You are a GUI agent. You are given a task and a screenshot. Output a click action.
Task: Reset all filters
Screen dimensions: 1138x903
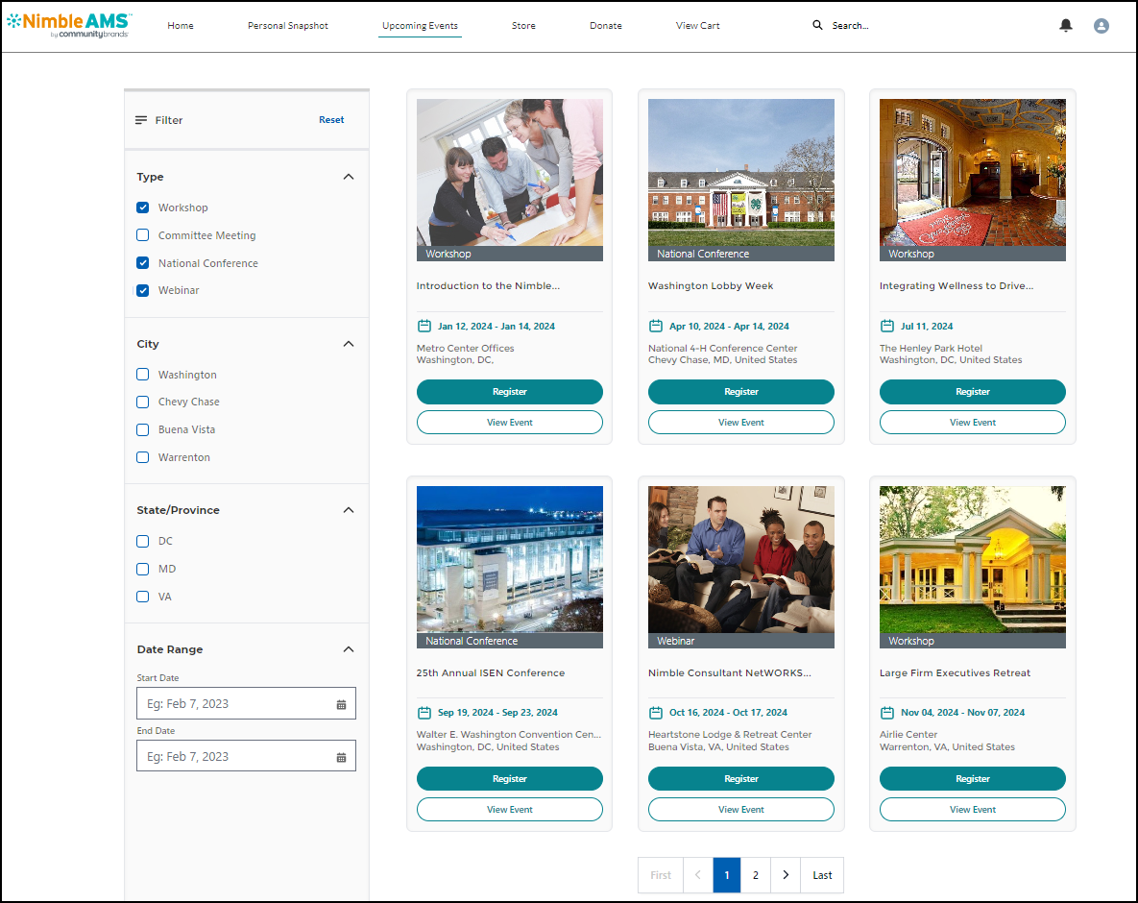pyautogui.click(x=331, y=120)
